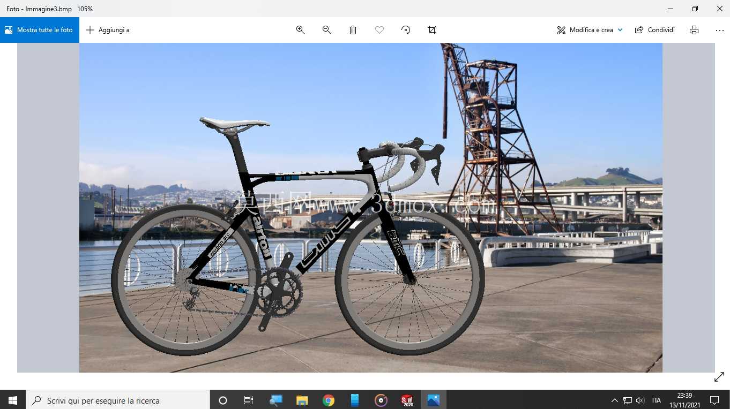The image size is (730, 409).
Task: Open the three-dots more options menu
Action: [x=720, y=30]
